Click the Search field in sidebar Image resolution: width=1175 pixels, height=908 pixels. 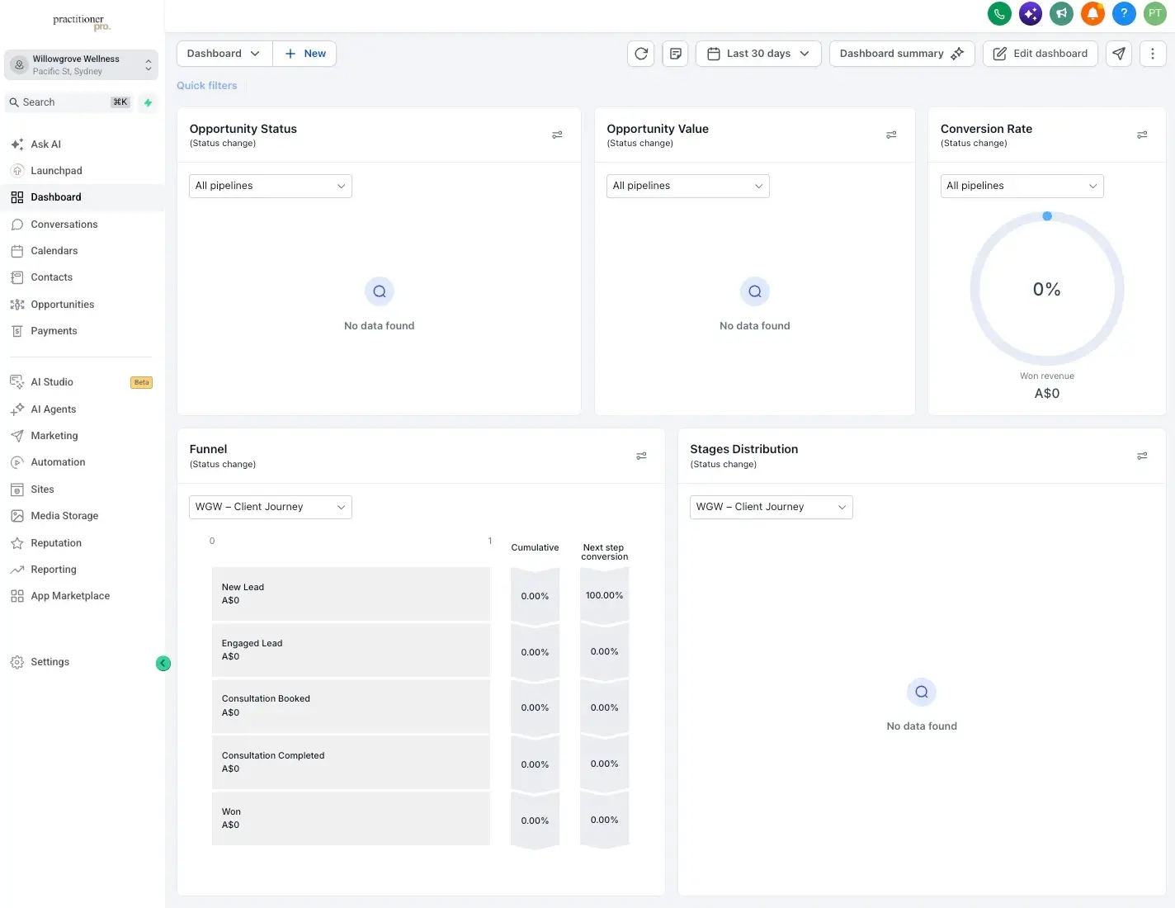(69, 102)
